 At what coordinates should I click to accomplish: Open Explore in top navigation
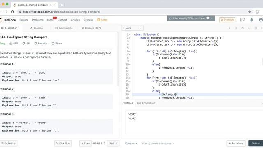point(24,20)
